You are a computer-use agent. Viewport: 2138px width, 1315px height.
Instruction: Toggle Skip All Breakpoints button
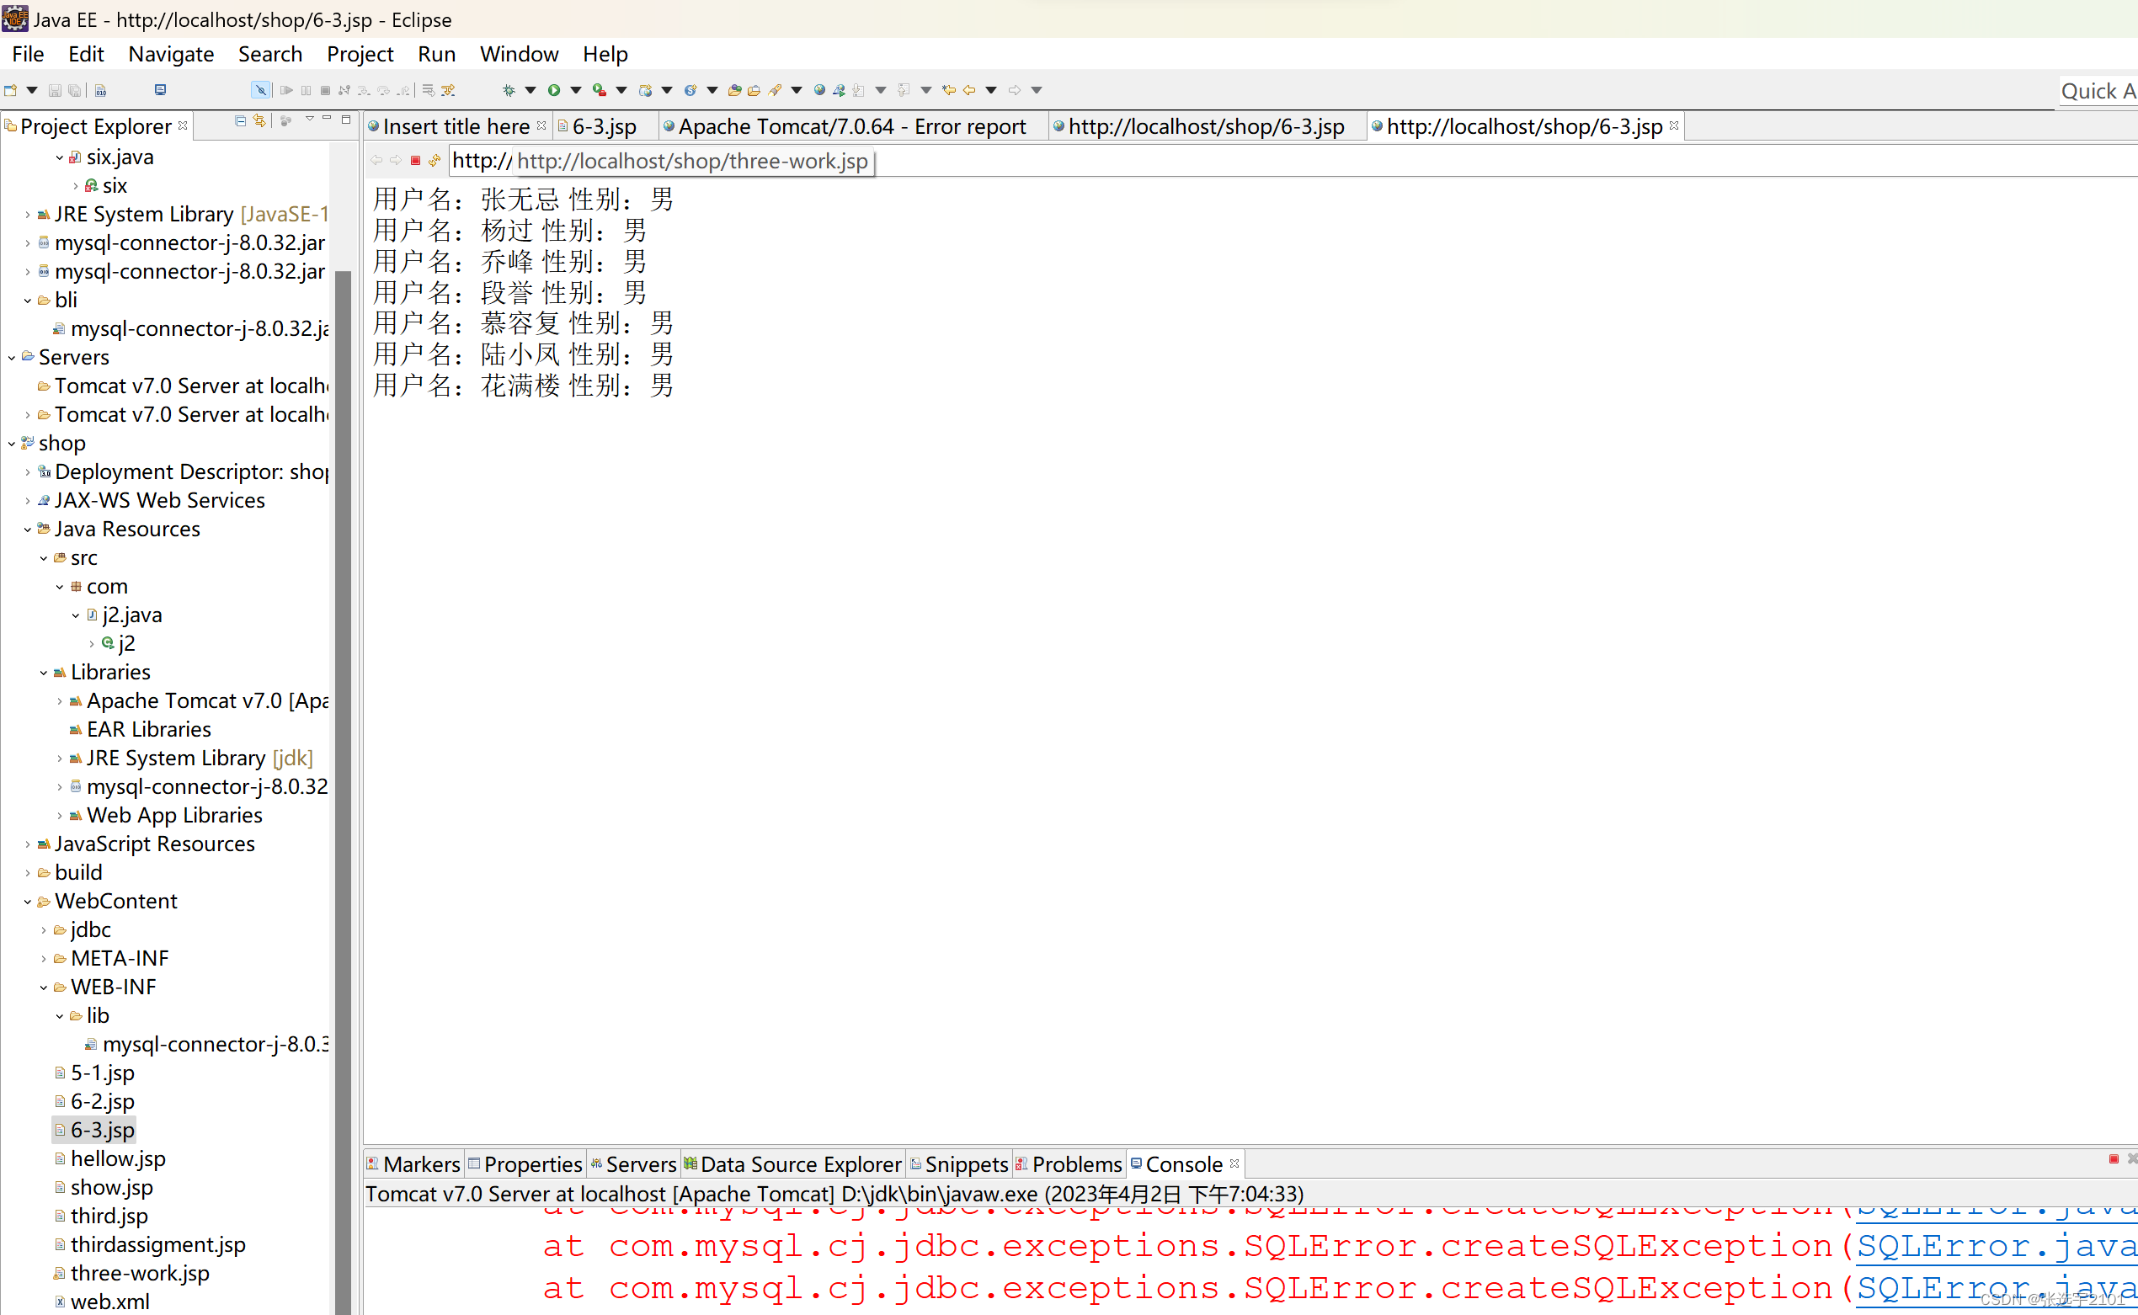point(260,89)
